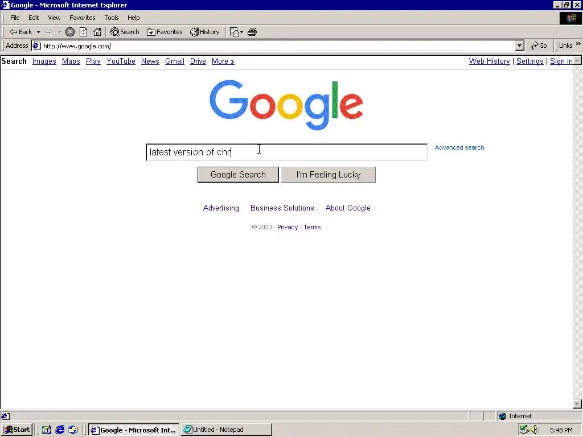583x437 pixels.
Task: Launch Outlook Express quick launch icon
Action: [x=73, y=430]
